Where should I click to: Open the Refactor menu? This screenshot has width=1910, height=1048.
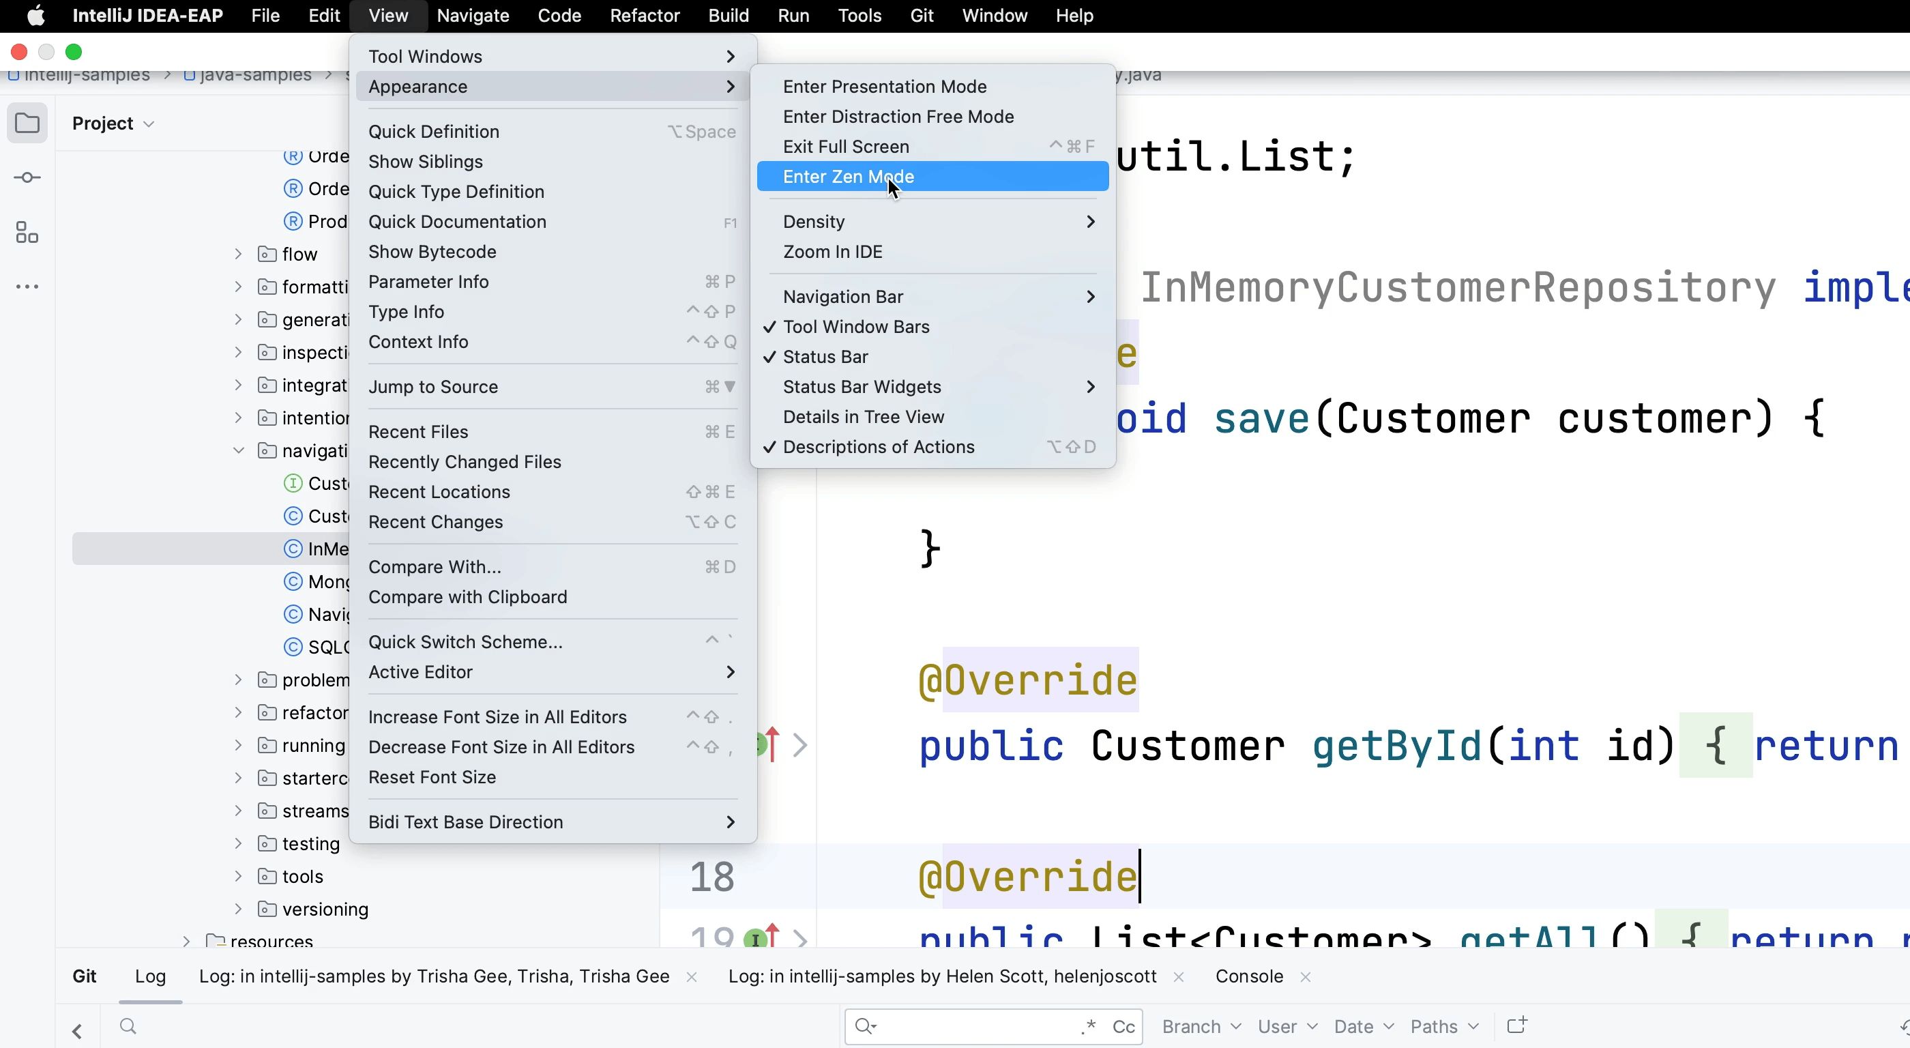pos(645,16)
